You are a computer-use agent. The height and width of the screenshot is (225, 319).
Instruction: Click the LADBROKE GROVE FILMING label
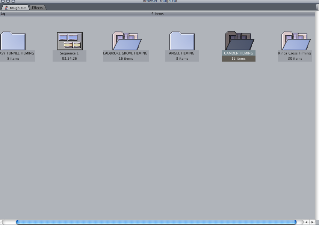tap(125, 53)
